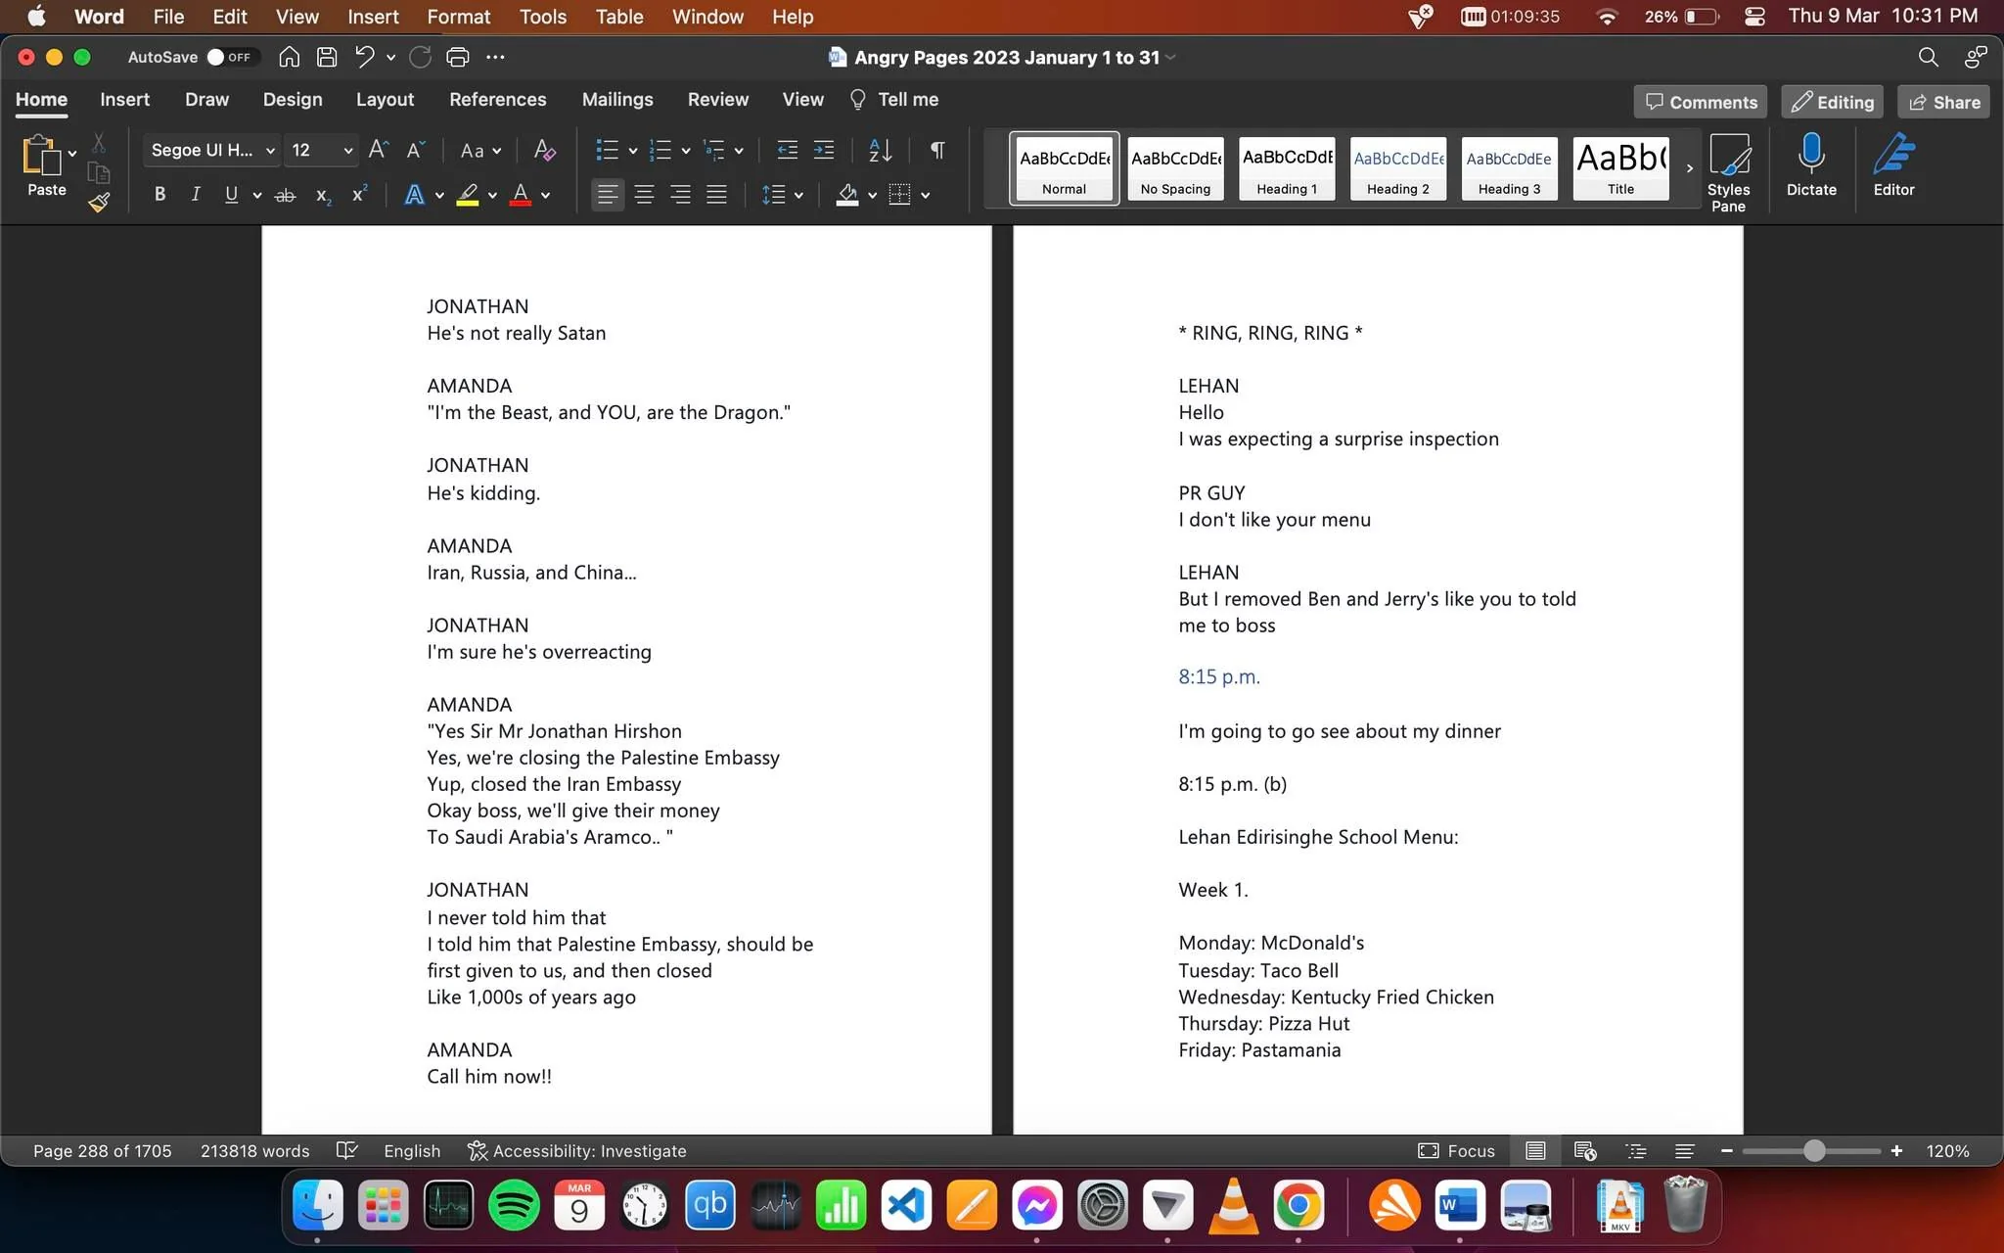Image resolution: width=2004 pixels, height=1253 pixels.
Task: Toggle Italic formatting
Action: click(x=195, y=195)
